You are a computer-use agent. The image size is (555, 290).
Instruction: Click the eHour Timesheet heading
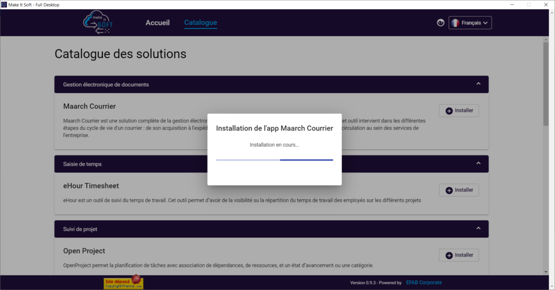pos(91,186)
